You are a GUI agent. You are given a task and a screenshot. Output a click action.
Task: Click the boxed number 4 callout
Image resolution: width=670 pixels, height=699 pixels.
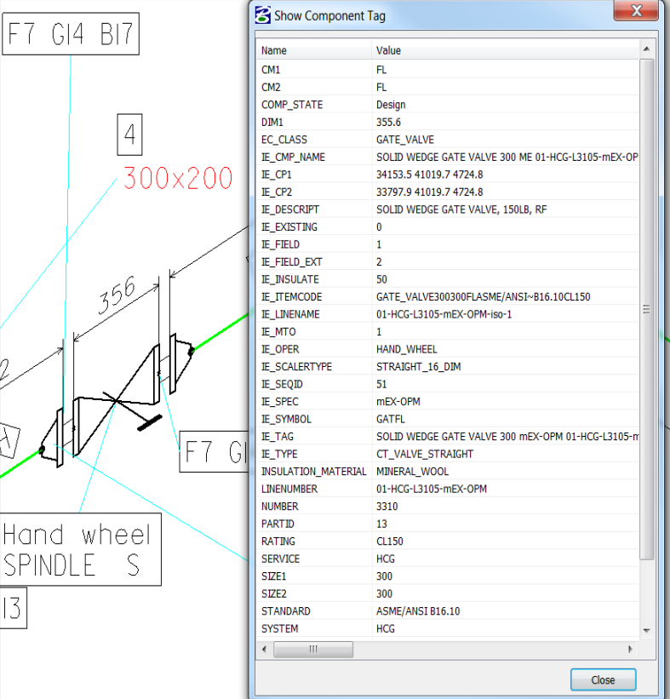coord(129,135)
